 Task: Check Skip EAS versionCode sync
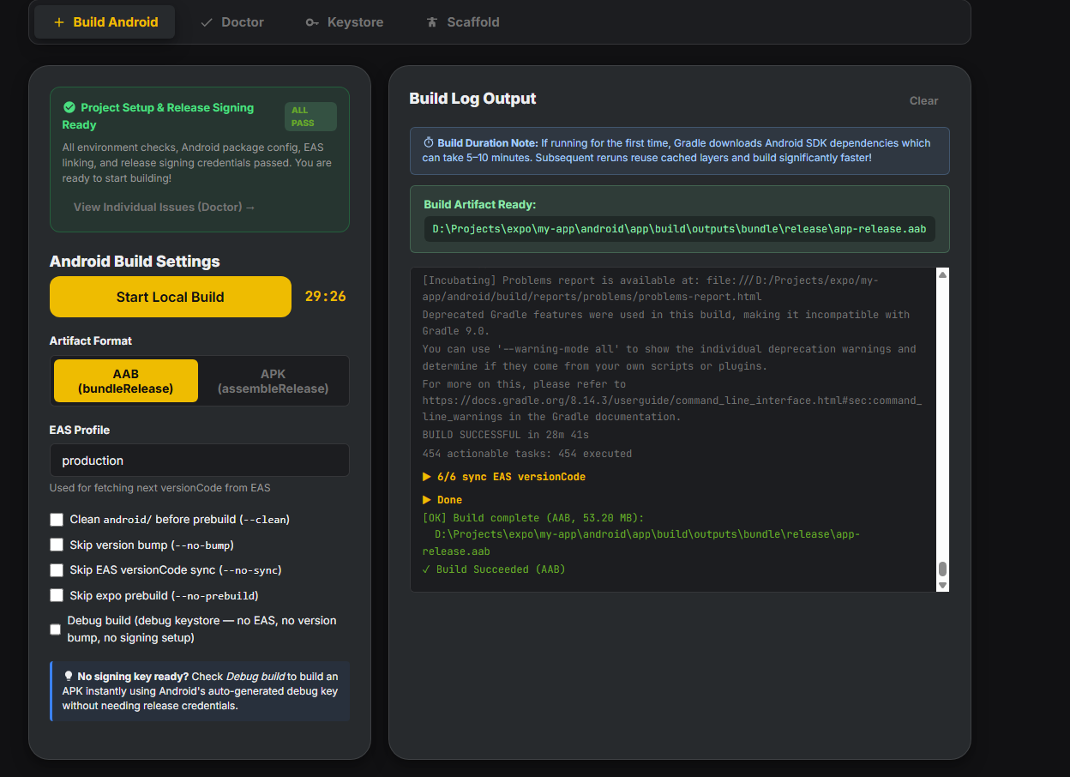57,570
